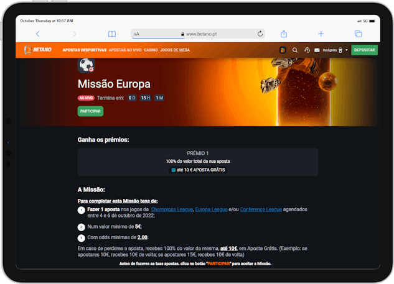Click the Depositar button
The image size is (394, 284).
point(364,50)
